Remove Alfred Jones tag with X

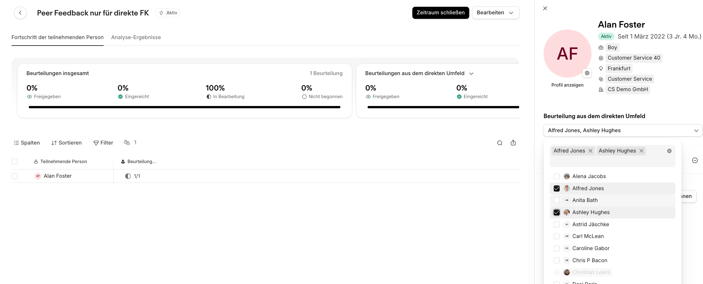(590, 151)
